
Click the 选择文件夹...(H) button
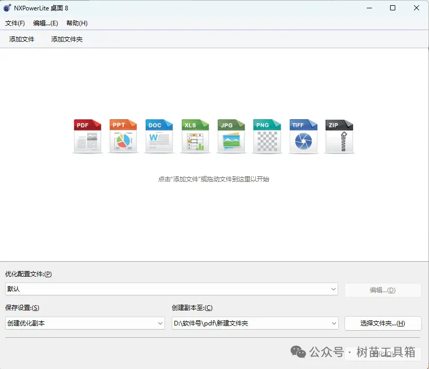pos(383,323)
